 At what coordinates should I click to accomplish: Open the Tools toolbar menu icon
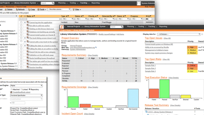[38, 10]
